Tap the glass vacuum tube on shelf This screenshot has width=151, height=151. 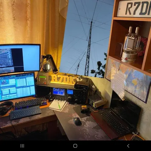pyautogui.click(x=131, y=45)
